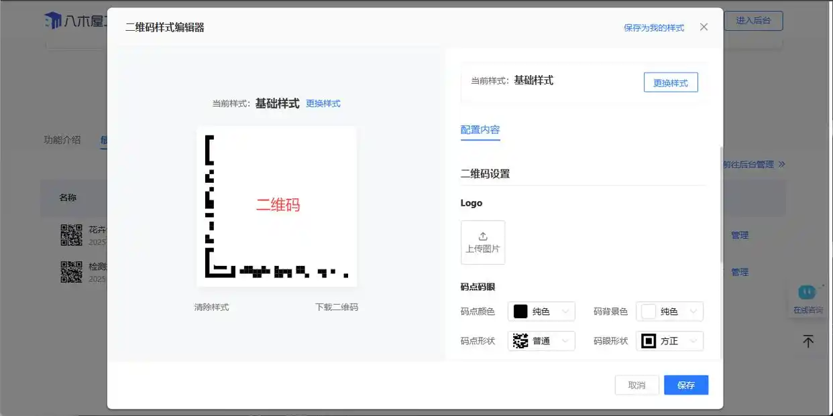Image resolution: width=833 pixels, height=416 pixels.
Task: Click the 二维码设置 section heading
Action: [485, 174]
